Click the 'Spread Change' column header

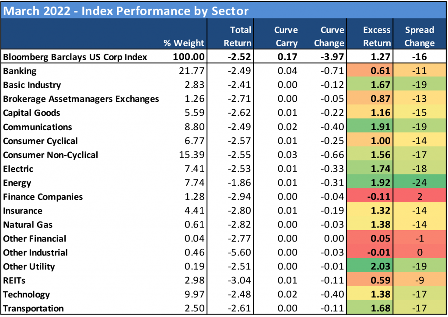pos(419,36)
